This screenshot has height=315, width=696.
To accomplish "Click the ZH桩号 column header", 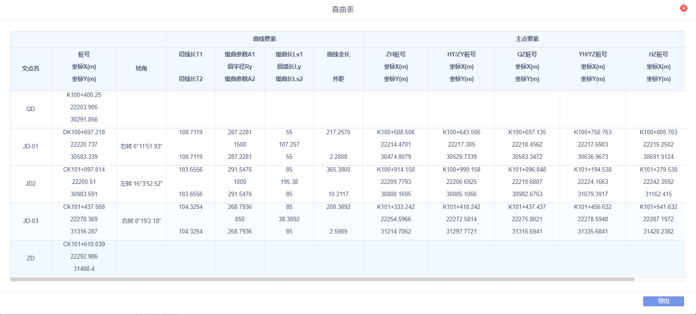I will [x=396, y=55].
